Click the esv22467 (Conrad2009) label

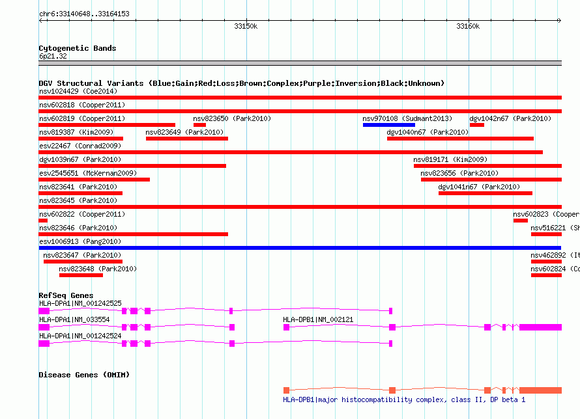tap(80, 146)
